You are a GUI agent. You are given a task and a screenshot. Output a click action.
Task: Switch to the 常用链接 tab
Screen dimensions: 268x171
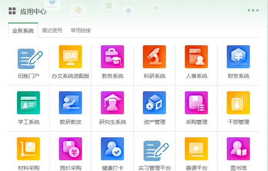point(80,30)
